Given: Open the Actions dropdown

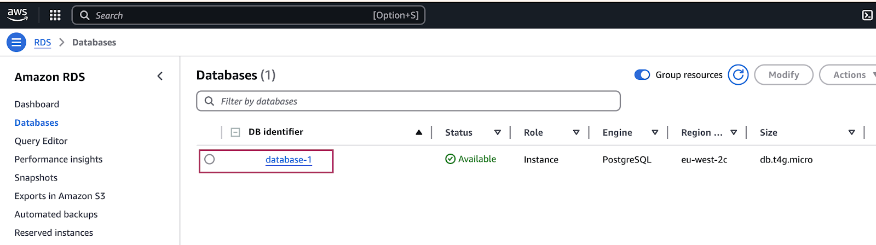Looking at the screenshot, I should coord(849,75).
